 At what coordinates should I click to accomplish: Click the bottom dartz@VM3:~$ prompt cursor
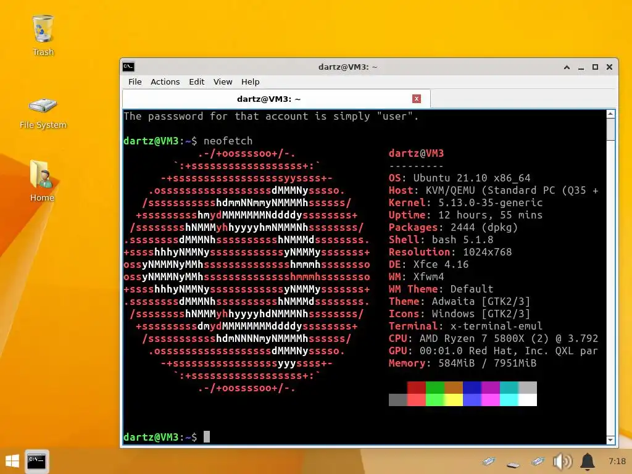(206, 436)
